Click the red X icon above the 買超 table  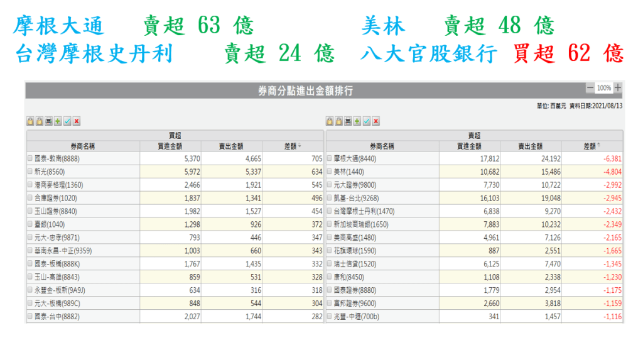tap(77, 121)
